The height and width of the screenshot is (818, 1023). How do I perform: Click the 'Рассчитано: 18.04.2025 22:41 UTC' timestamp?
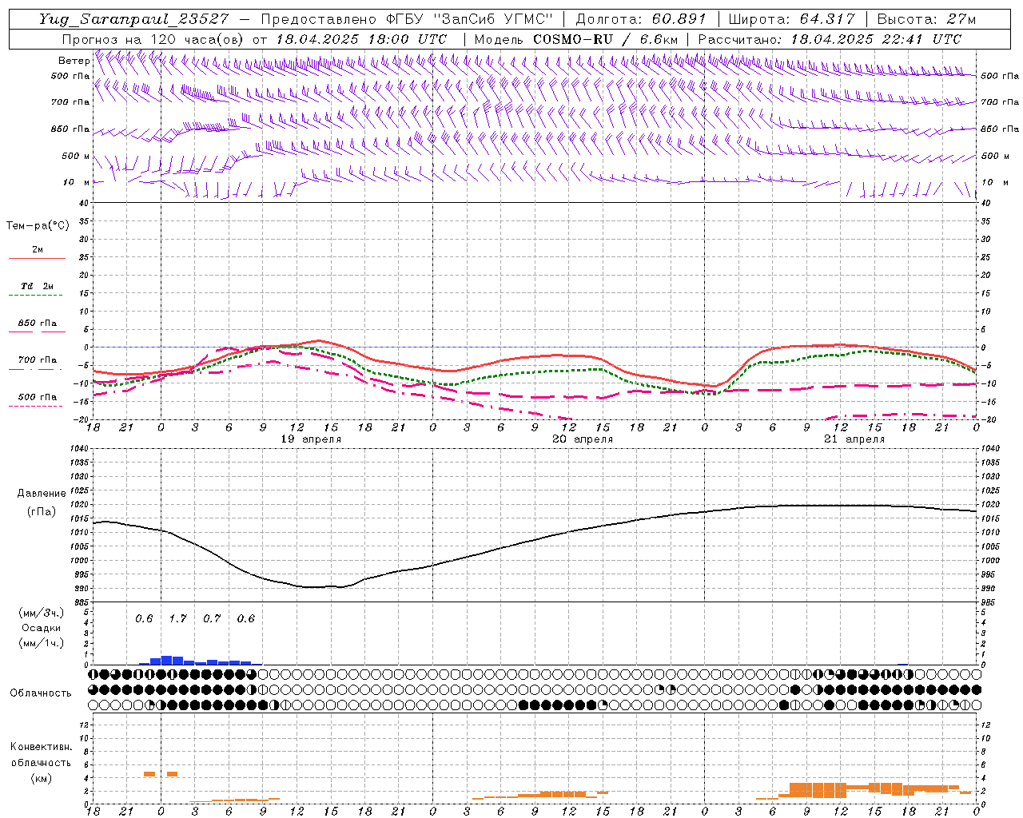[x=830, y=39]
